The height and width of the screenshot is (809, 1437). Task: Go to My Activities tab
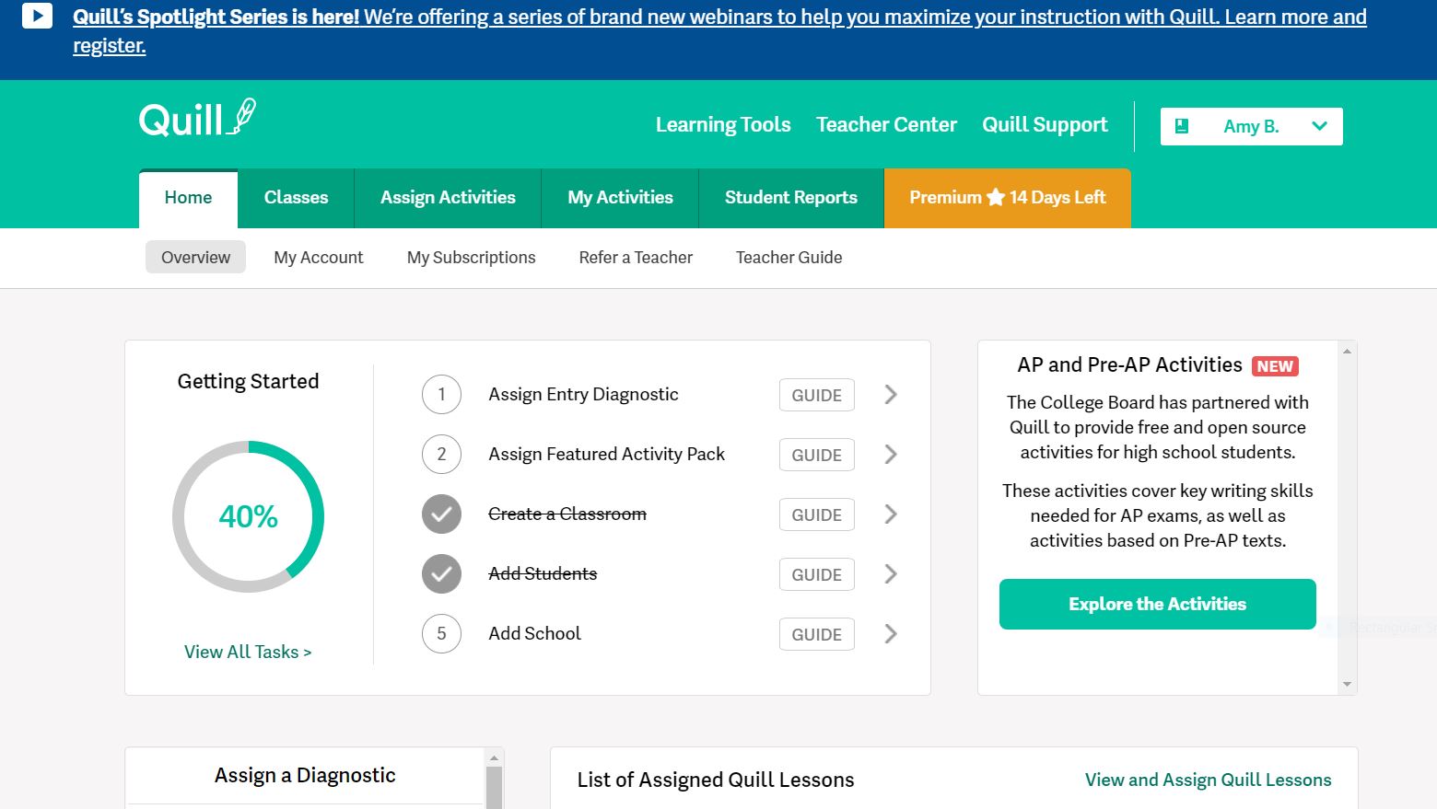620,198
